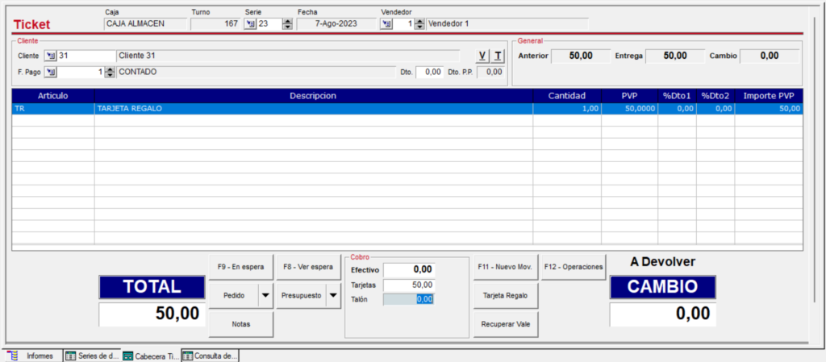
Task: Adjust the F. Pago spinner arrows
Action: [110, 72]
